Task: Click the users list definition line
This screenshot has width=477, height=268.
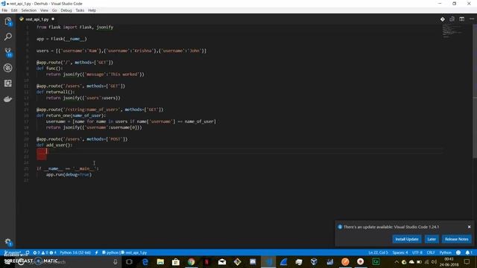Action: [121, 51]
